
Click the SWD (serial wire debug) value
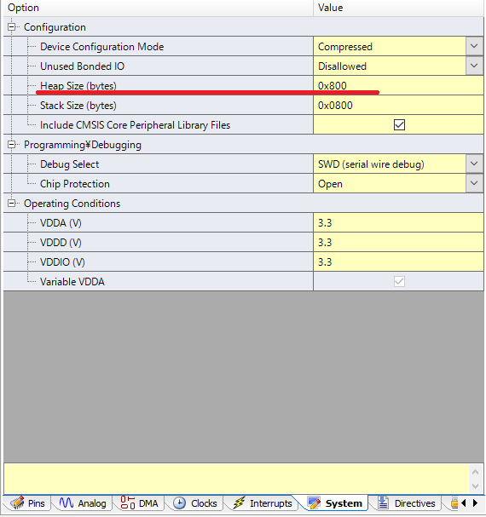[x=371, y=164]
